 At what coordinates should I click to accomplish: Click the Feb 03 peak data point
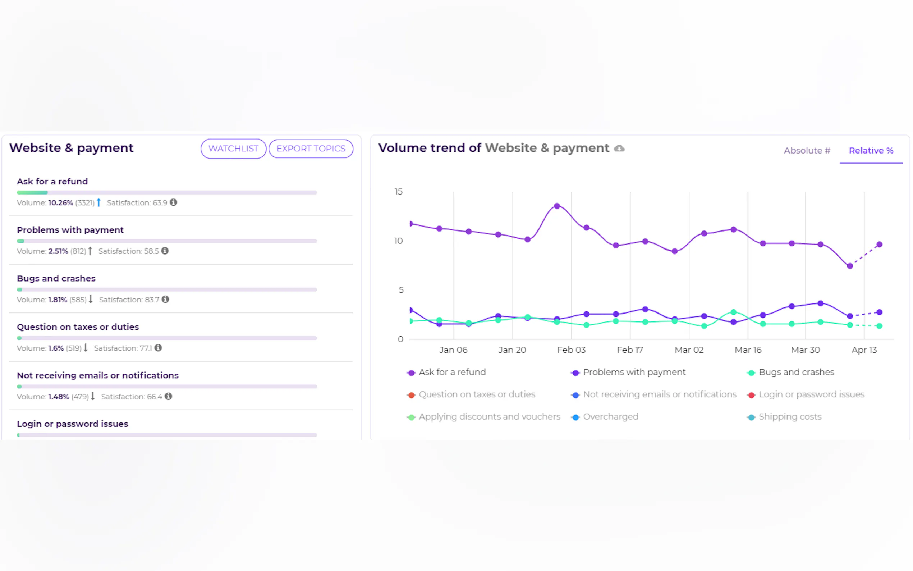click(557, 206)
